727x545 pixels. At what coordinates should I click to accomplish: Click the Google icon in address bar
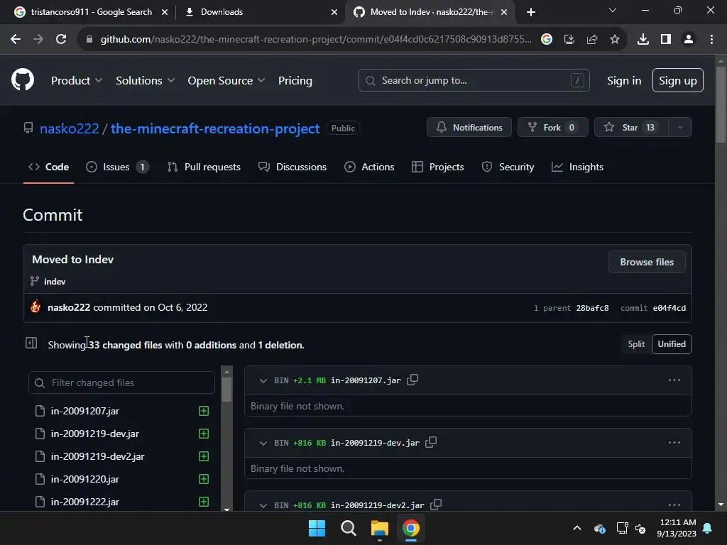[546, 40]
